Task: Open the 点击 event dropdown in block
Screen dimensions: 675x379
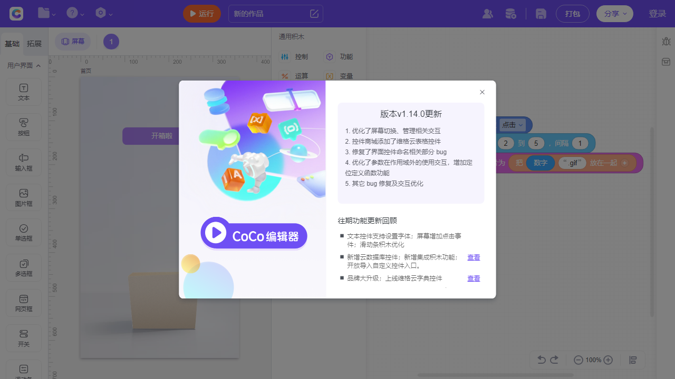Action: click(513, 125)
